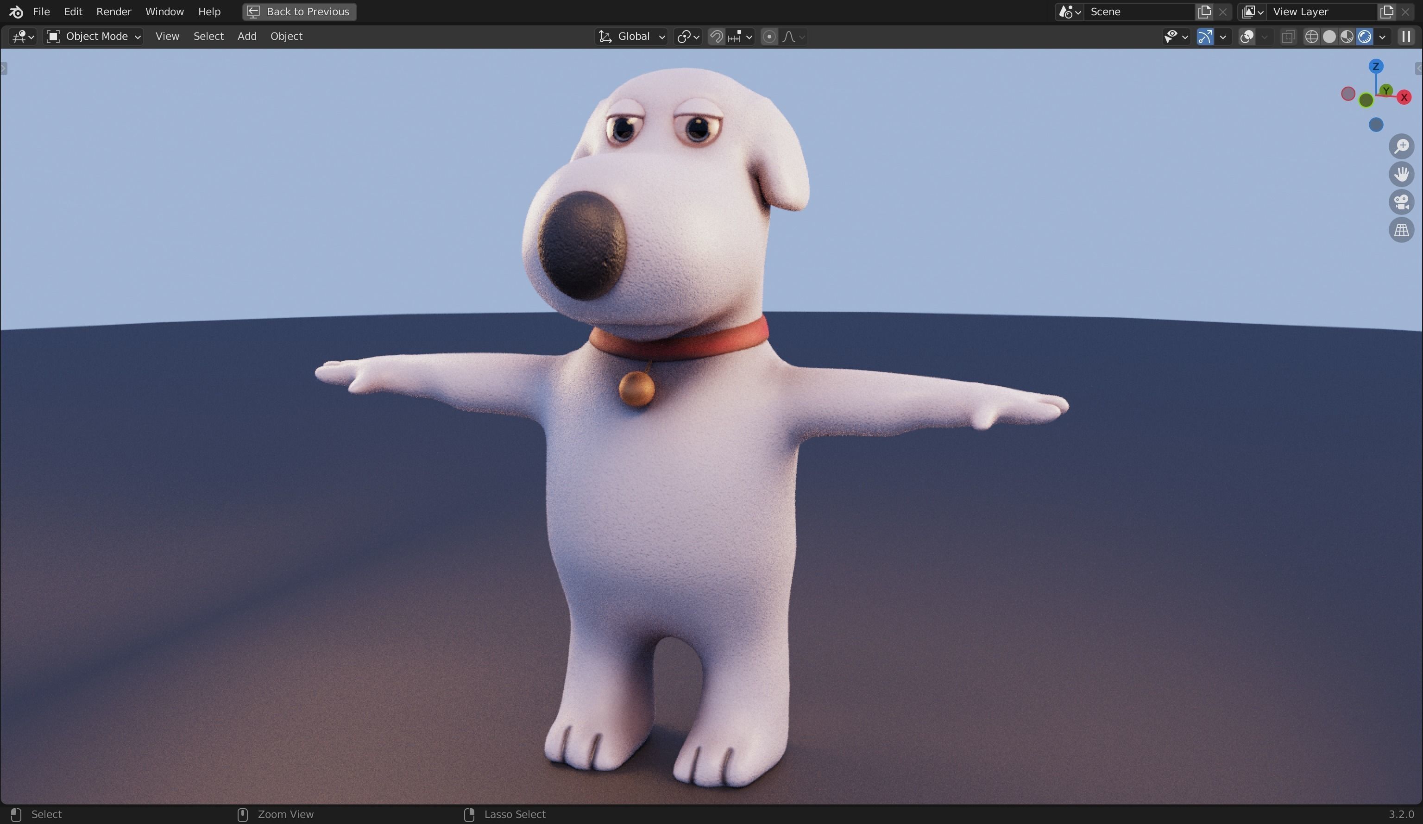The image size is (1423, 824).
Task: Toggle snapping with the magnet icon
Action: pos(716,37)
